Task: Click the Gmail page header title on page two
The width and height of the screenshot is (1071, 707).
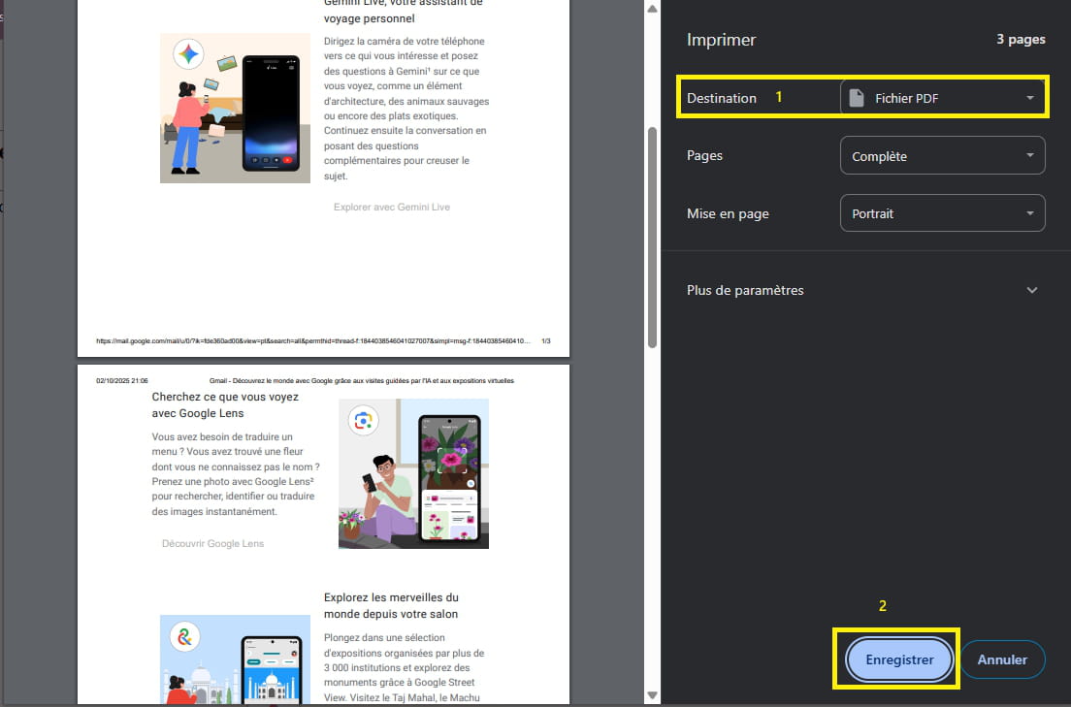Action: pyautogui.click(x=361, y=380)
